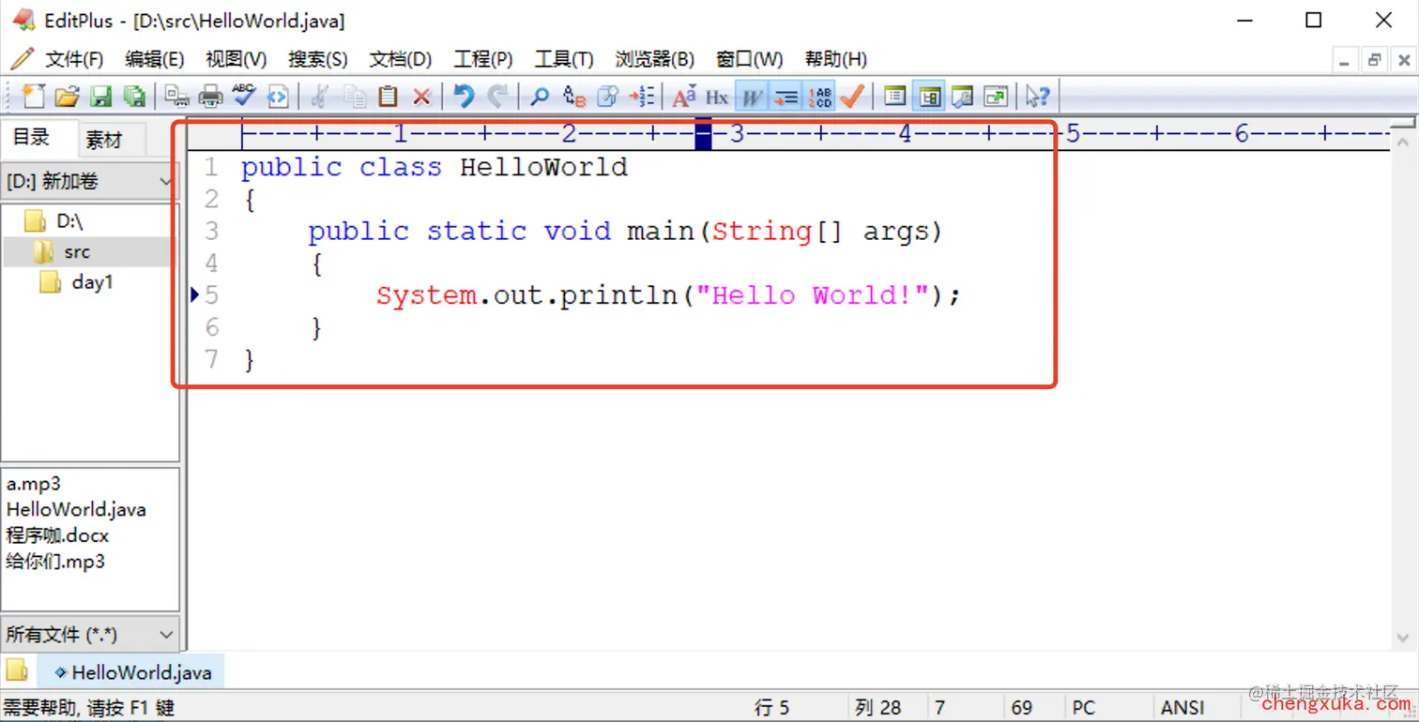The height and width of the screenshot is (722, 1419).
Task: Select HelloWorld.java in the file list
Action: (76, 509)
